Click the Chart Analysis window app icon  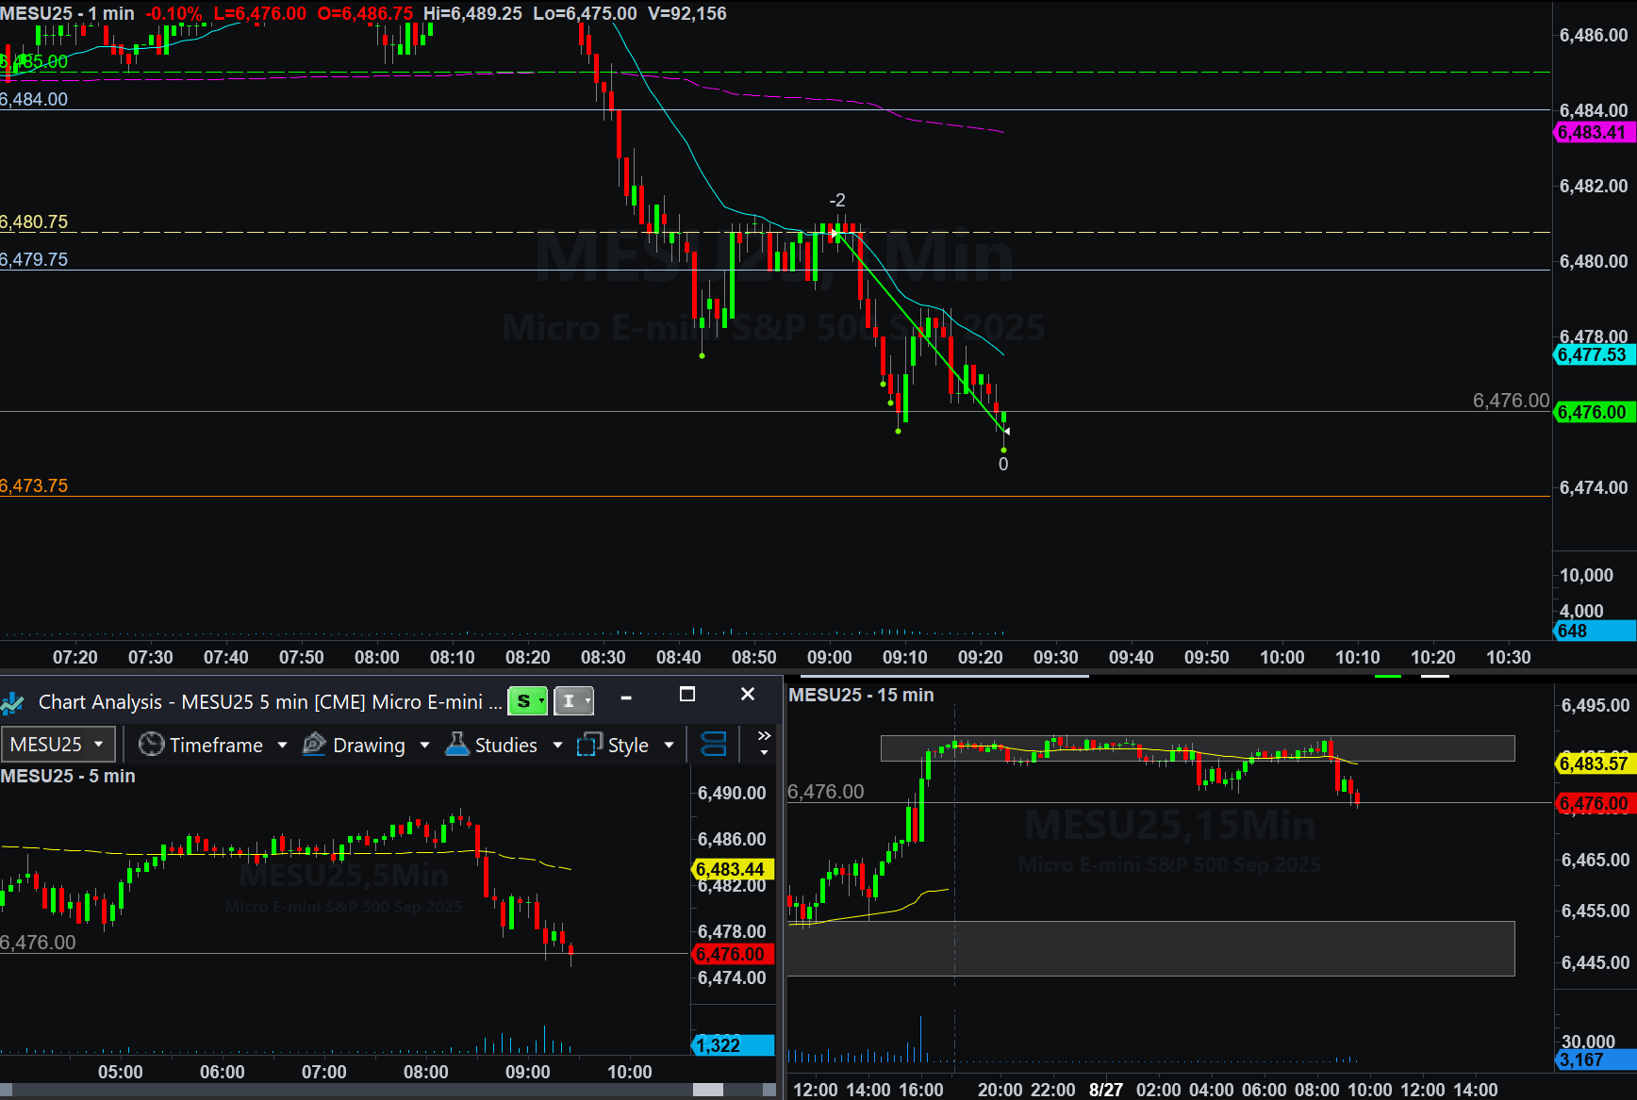point(13,702)
